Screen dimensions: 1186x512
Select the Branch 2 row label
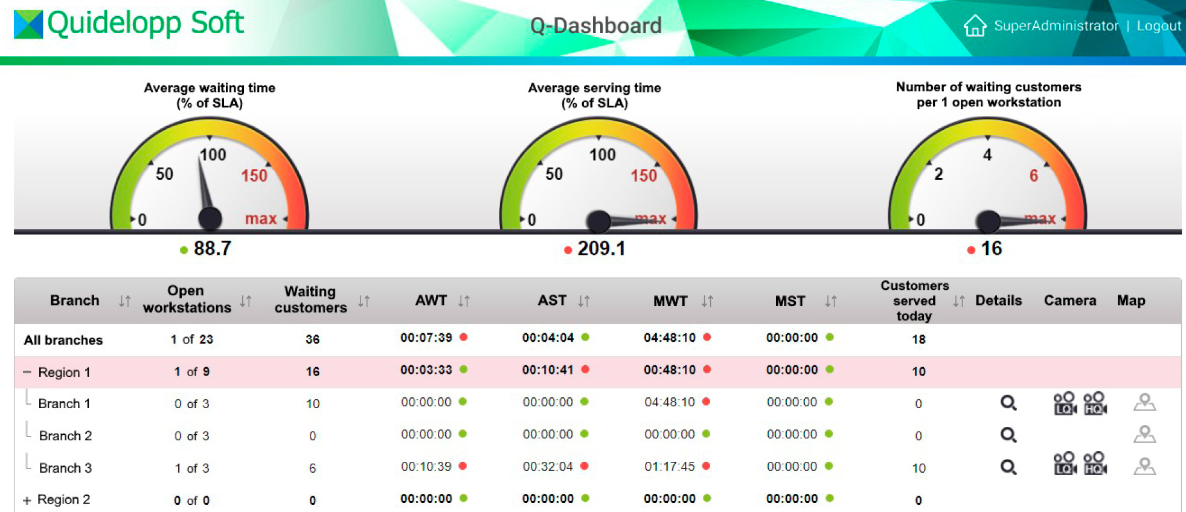(65, 435)
